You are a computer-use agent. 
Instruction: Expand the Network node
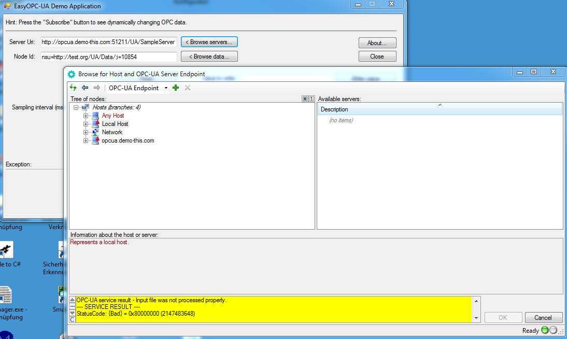(86, 132)
